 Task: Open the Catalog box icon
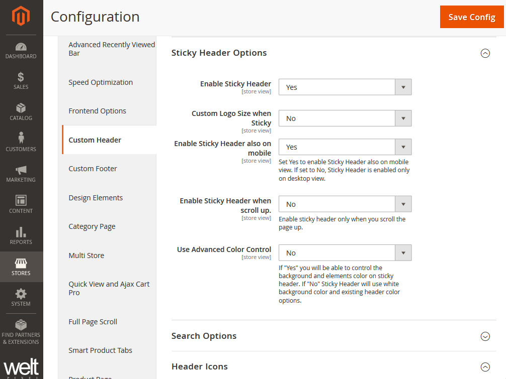point(21,108)
